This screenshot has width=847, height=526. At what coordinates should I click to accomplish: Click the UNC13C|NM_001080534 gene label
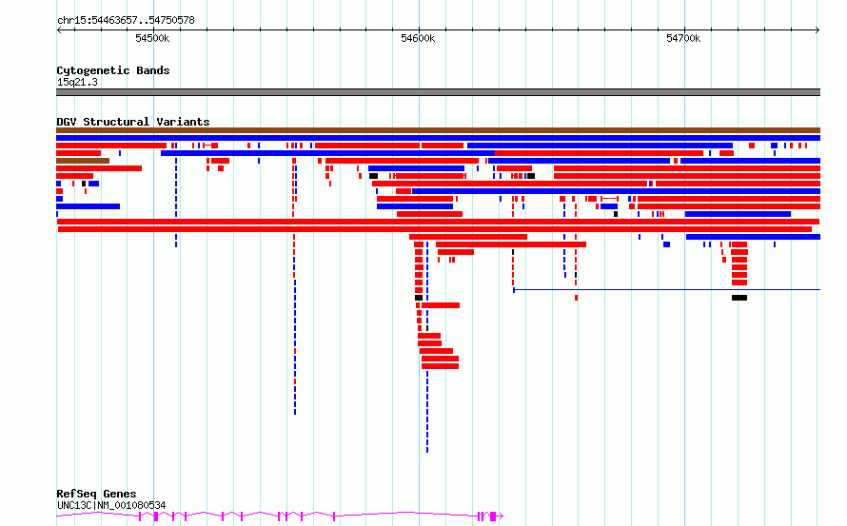[111, 505]
